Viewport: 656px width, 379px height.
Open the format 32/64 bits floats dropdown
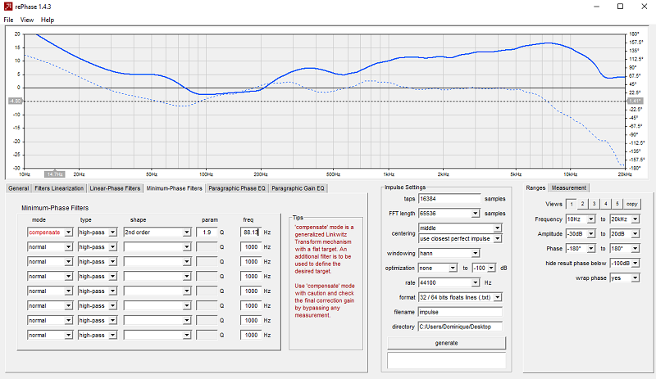pyautogui.click(x=460, y=297)
